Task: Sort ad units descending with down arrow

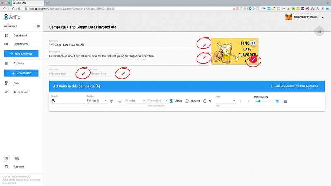Action: pos(120,101)
